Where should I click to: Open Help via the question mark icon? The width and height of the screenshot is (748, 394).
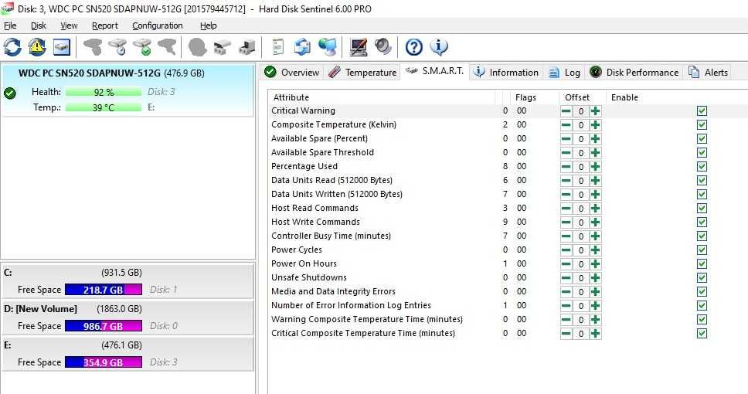pos(414,47)
